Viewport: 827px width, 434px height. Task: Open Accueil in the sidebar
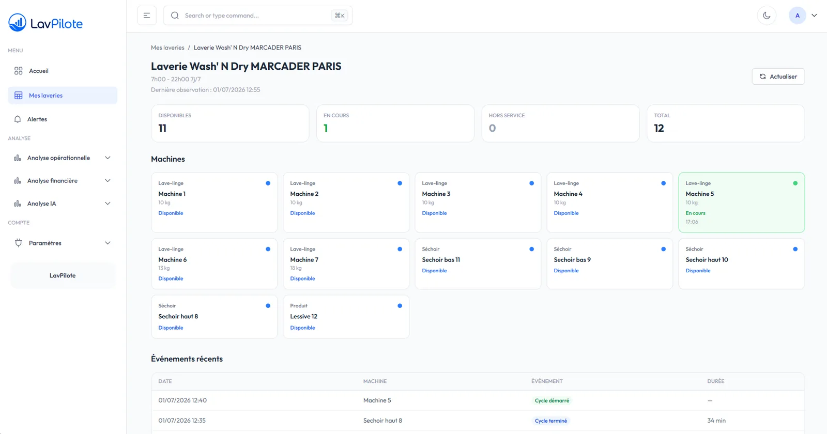tap(63, 71)
